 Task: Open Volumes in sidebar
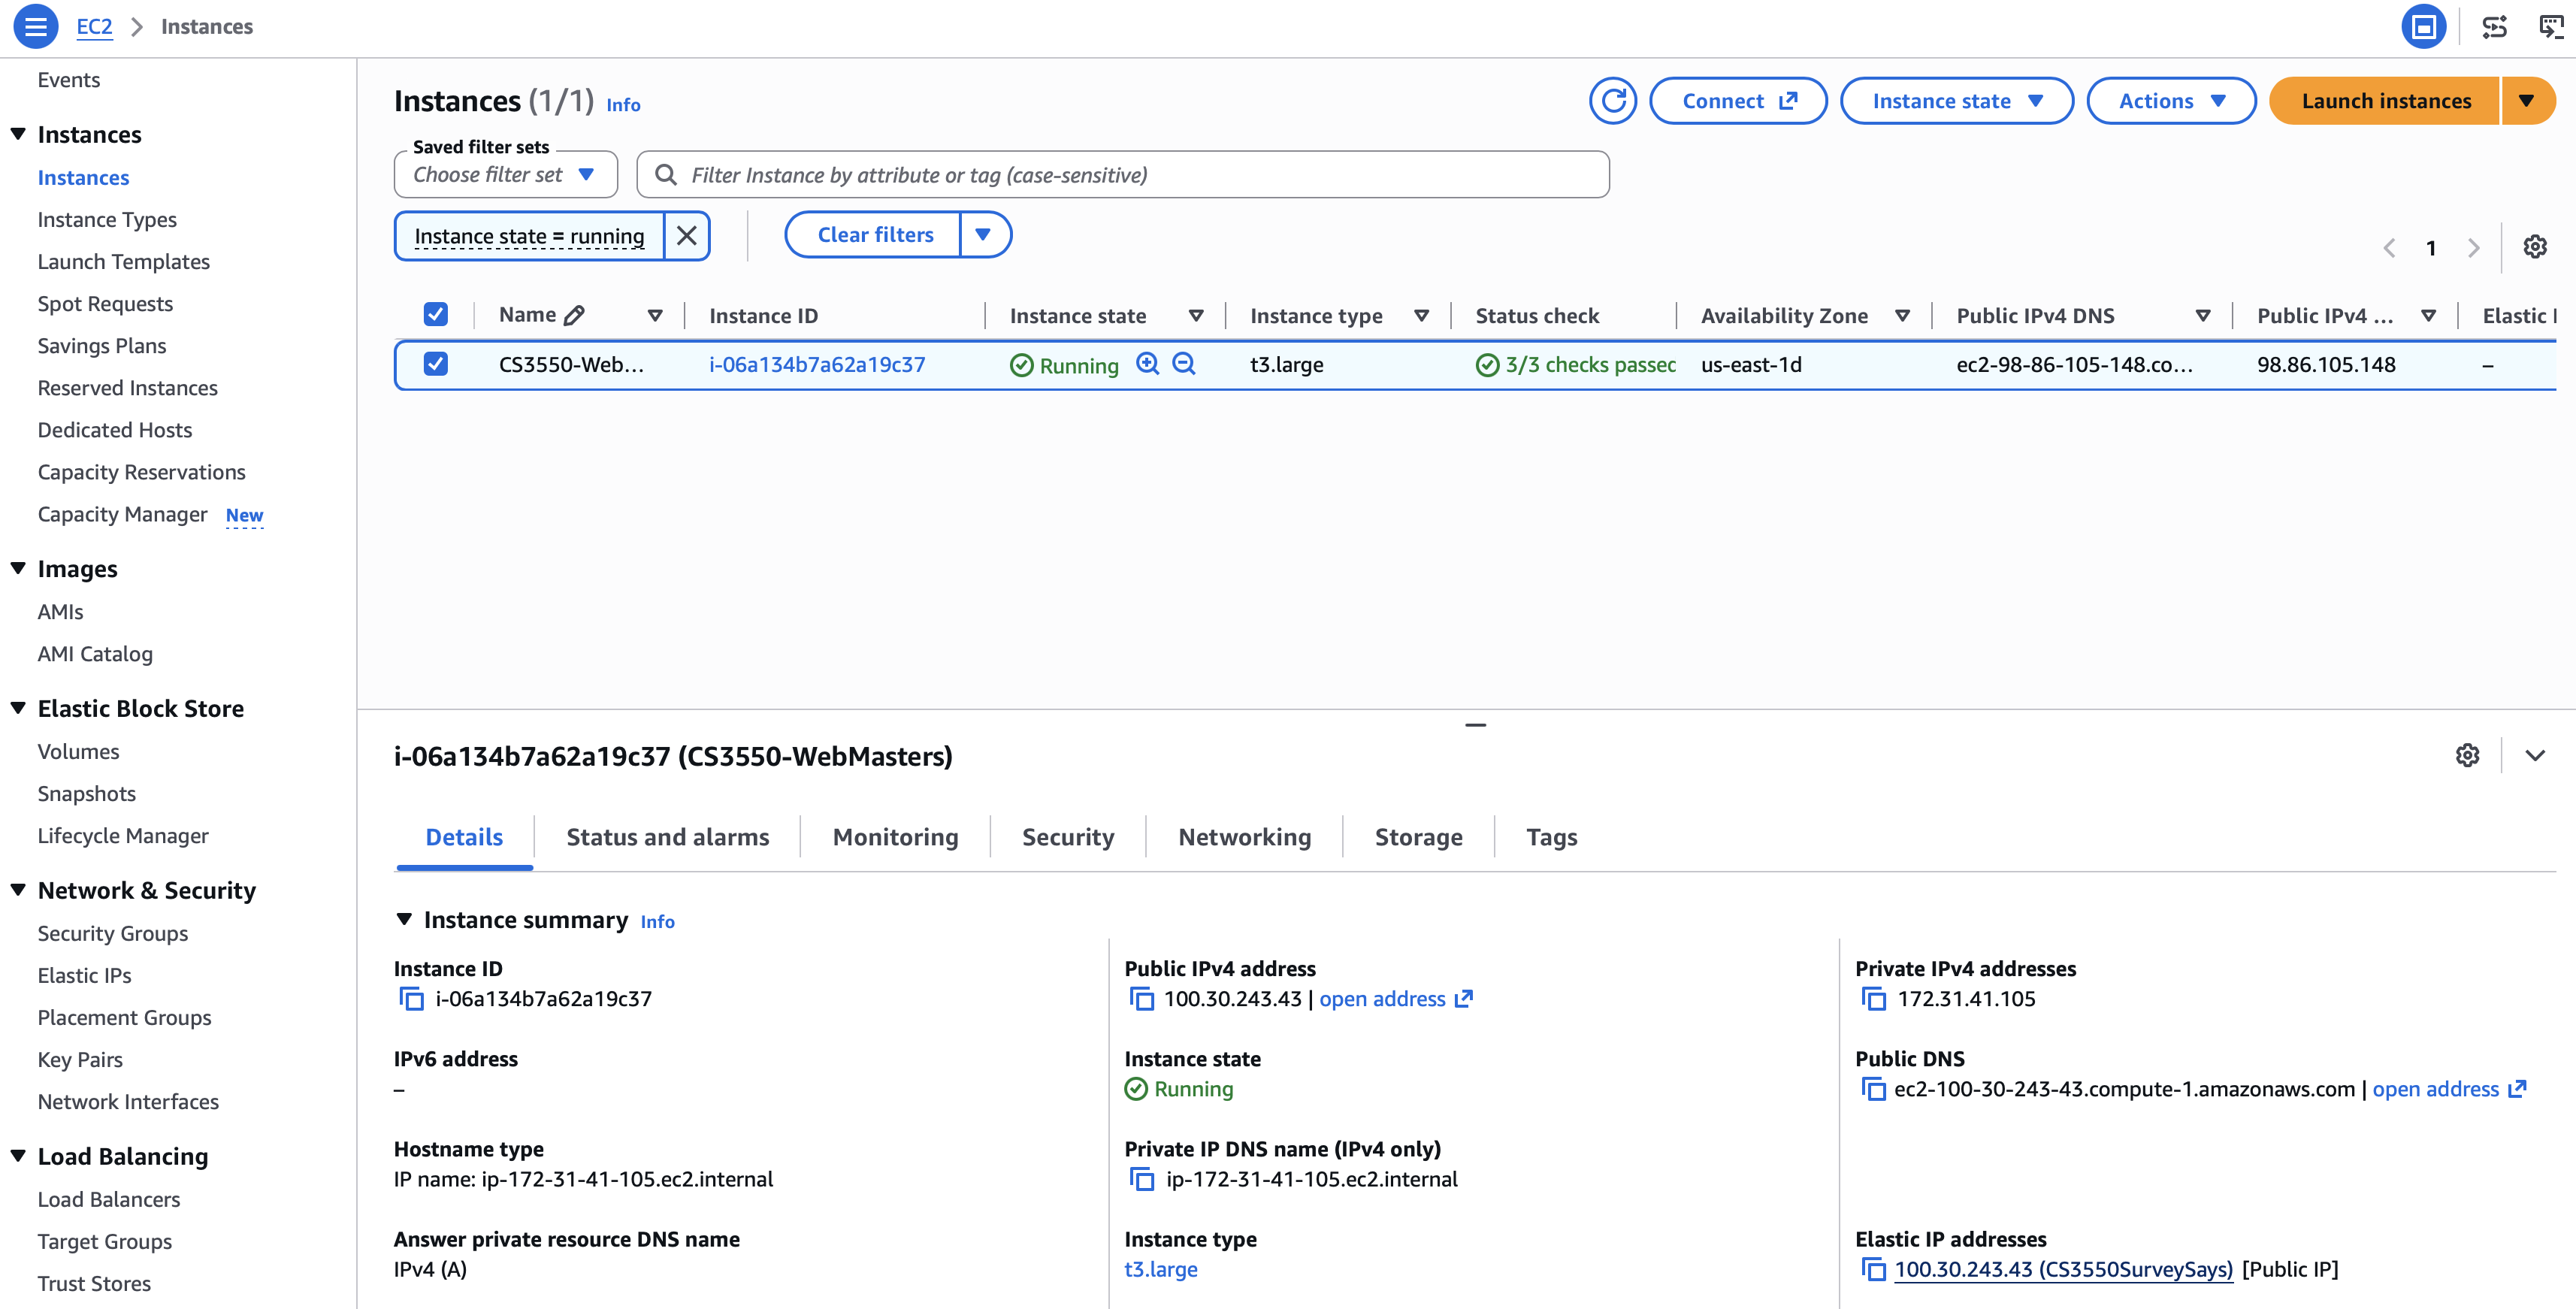78,751
